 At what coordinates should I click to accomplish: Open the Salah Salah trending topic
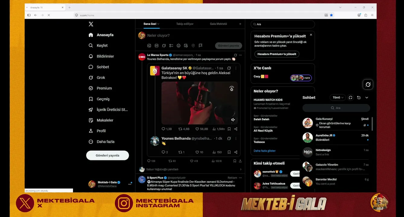click(x=261, y=119)
